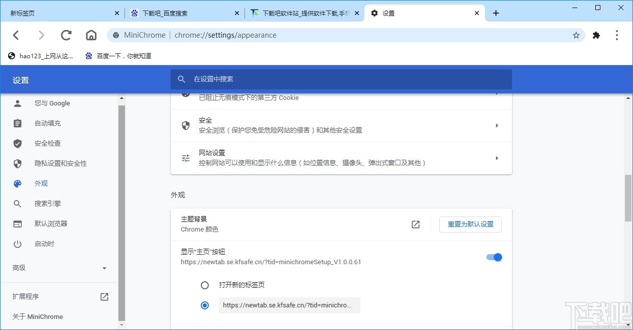
Task: Click the magnifier icon for 搜索引擎
Action: [x=18, y=204]
